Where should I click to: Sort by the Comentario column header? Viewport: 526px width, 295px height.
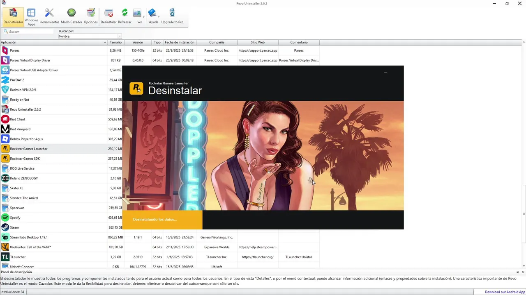[x=299, y=42]
